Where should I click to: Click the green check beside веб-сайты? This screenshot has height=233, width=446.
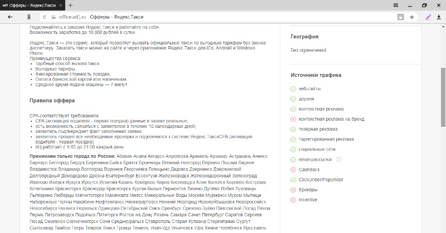coord(293,89)
